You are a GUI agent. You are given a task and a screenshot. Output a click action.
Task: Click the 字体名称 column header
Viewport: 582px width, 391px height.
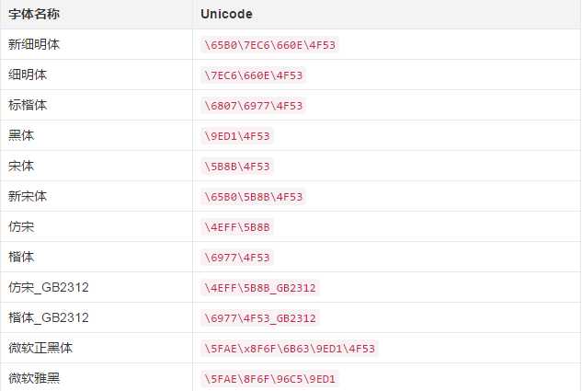coord(34,14)
